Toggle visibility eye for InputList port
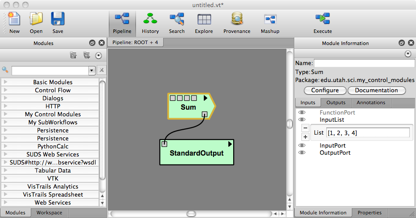 coord(302,120)
